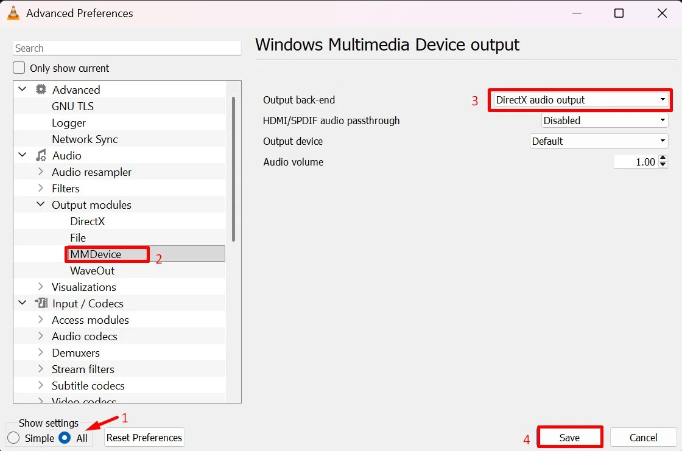Increase Audio volume with up arrow
Viewport: 682px width, 451px height.
point(663,158)
